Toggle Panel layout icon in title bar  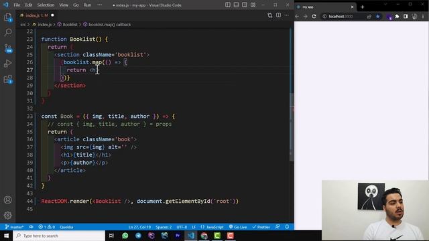point(236,5)
